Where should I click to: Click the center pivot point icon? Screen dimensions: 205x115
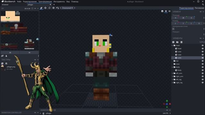(173, 29)
